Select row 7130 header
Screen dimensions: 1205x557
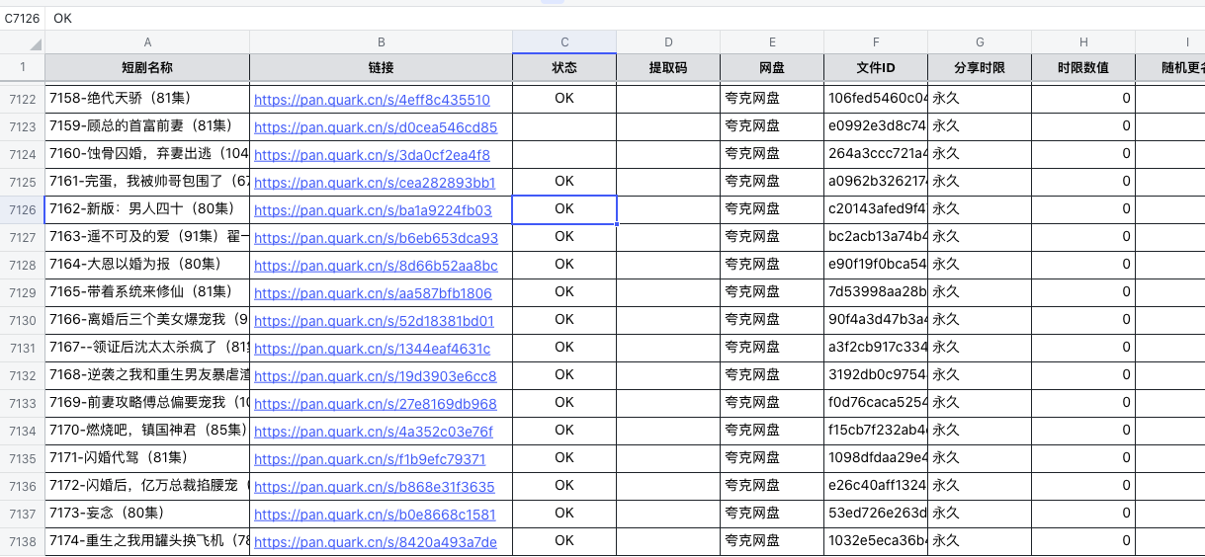22,321
